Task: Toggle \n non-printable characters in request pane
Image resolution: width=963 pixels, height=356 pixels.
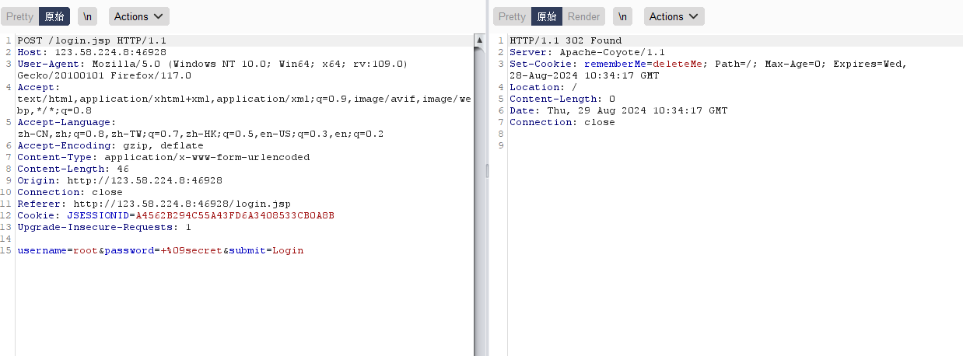Action: click(x=89, y=16)
